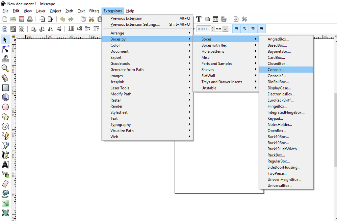This screenshot has height=221, width=337.
Task: Select the AngledBox... entry
Action: click(x=286, y=39)
